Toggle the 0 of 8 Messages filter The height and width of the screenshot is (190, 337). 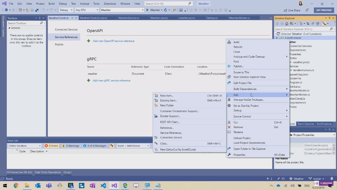click(x=95, y=146)
